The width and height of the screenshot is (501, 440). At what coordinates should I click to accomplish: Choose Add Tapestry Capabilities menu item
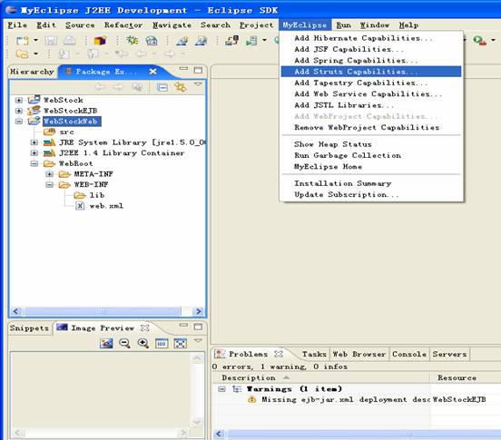tap(371, 83)
